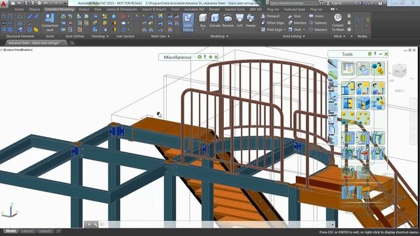Click the ViewCube in the viewport
Screen dimensions: 420x236
[x=399, y=70]
